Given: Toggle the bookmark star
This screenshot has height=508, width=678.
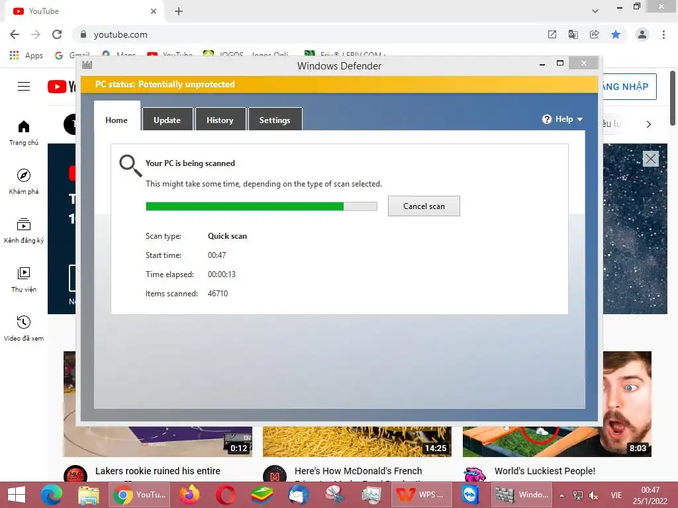Looking at the screenshot, I should click(x=616, y=34).
